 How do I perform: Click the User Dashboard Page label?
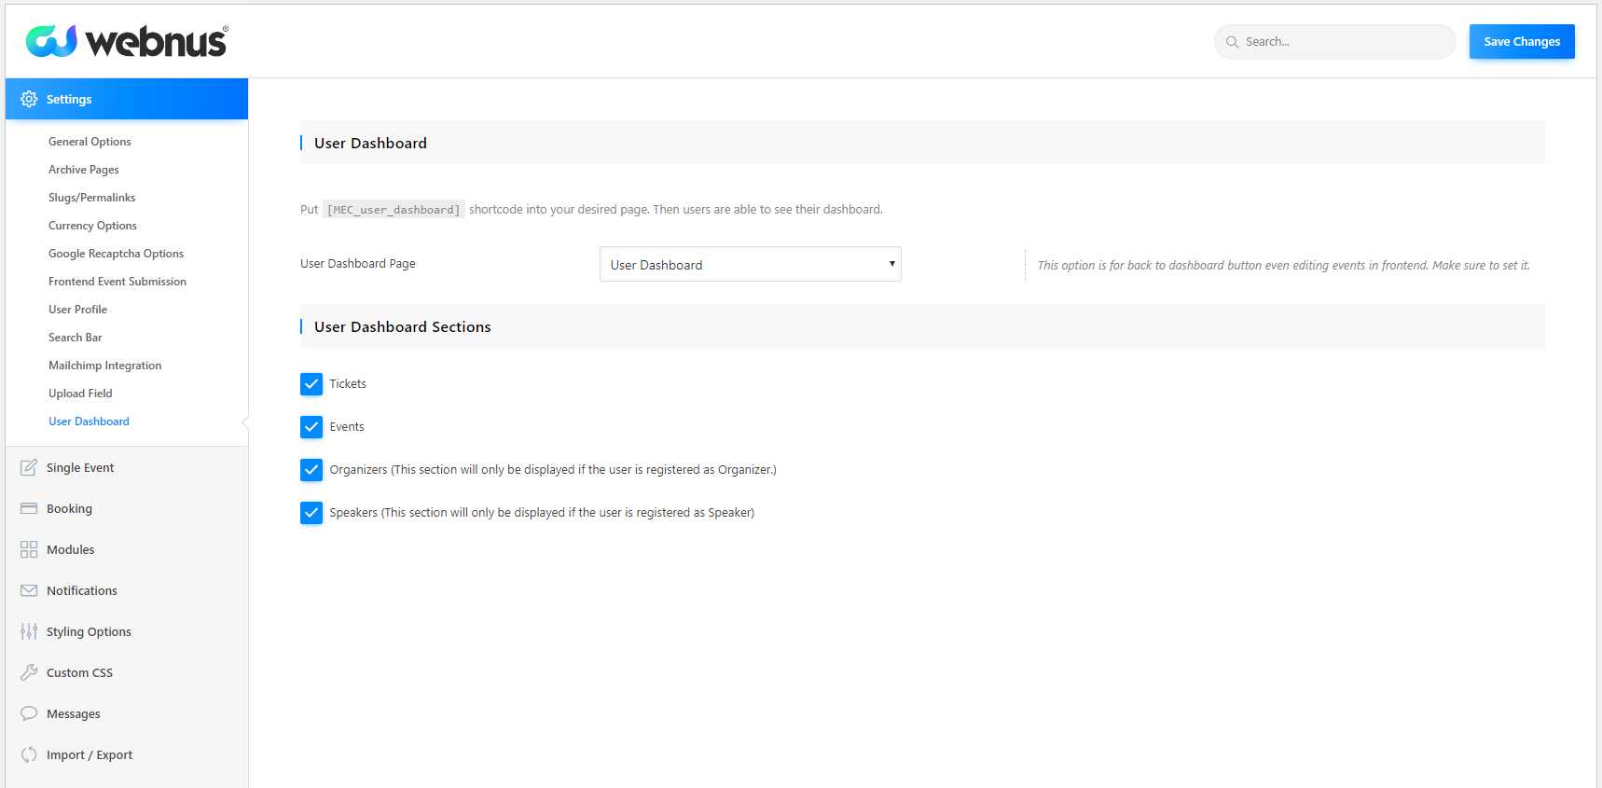[x=358, y=264]
